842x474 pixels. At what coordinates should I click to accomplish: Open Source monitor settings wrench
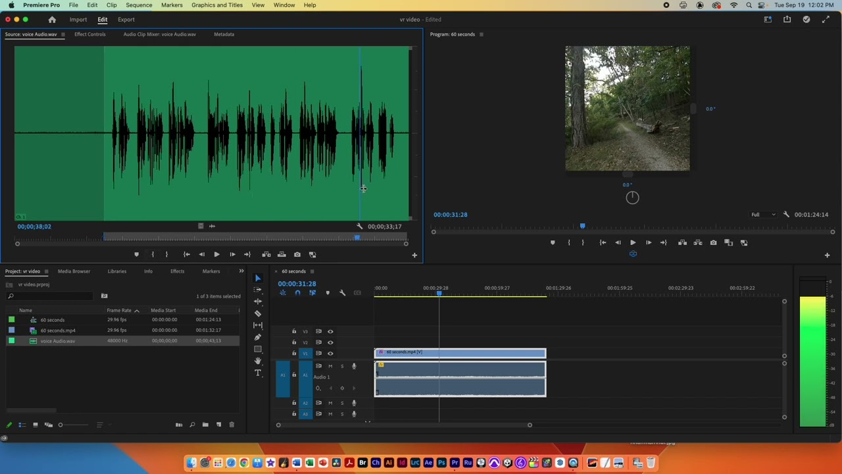pos(359,226)
